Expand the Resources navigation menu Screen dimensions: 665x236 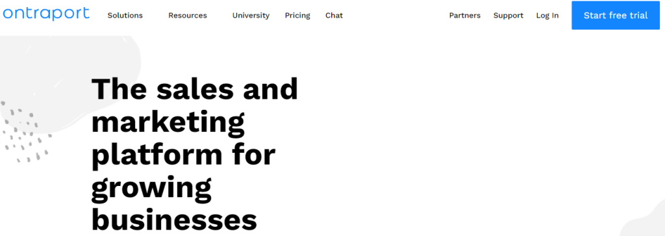188,16
